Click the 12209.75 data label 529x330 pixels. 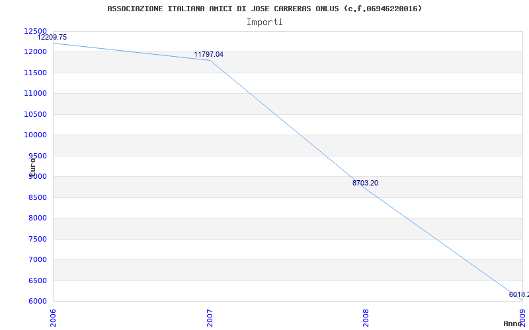(x=52, y=37)
